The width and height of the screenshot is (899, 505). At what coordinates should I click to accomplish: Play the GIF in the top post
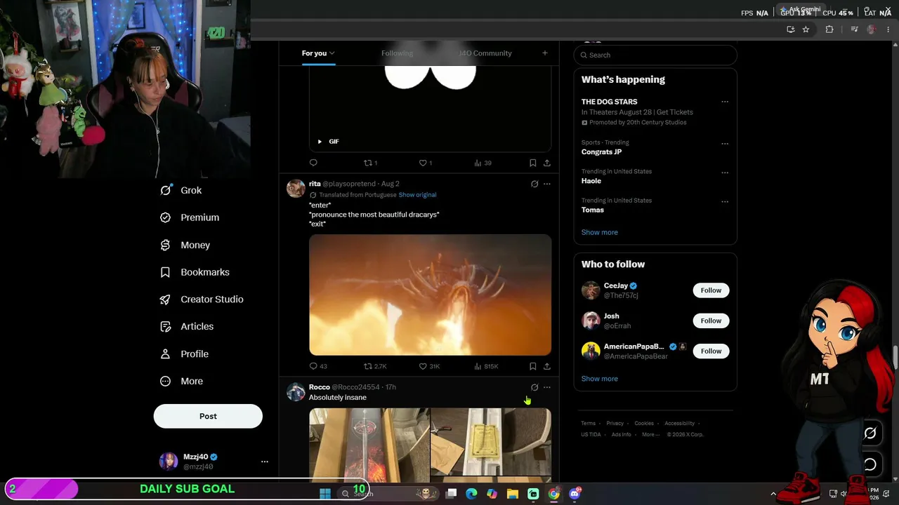click(x=320, y=142)
